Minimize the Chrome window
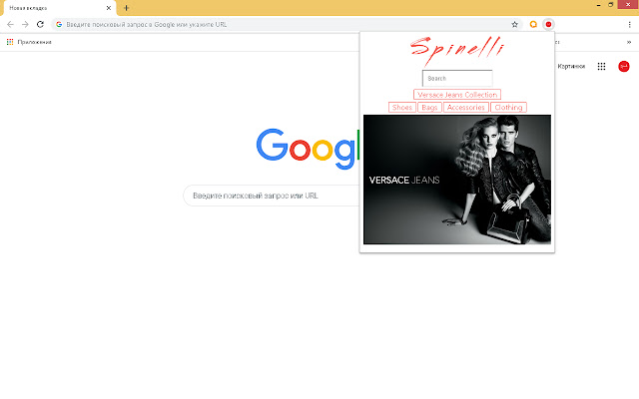639x399 pixels. (x=598, y=5)
